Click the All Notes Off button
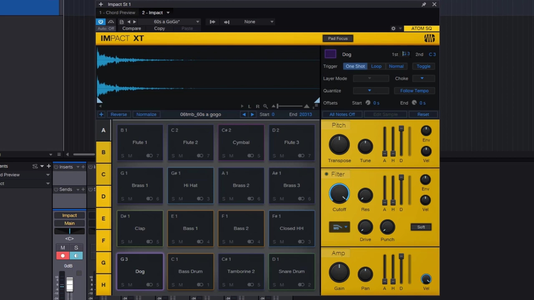Image resolution: width=534 pixels, height=300 pixels. tap(342, 114)
